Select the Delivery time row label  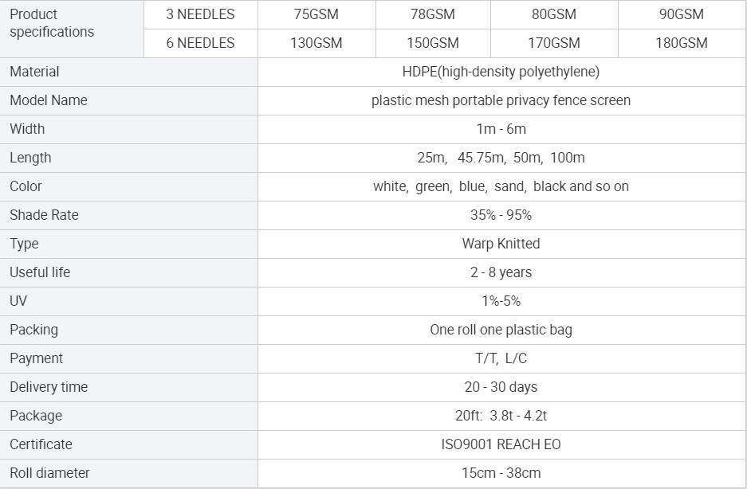49,387
